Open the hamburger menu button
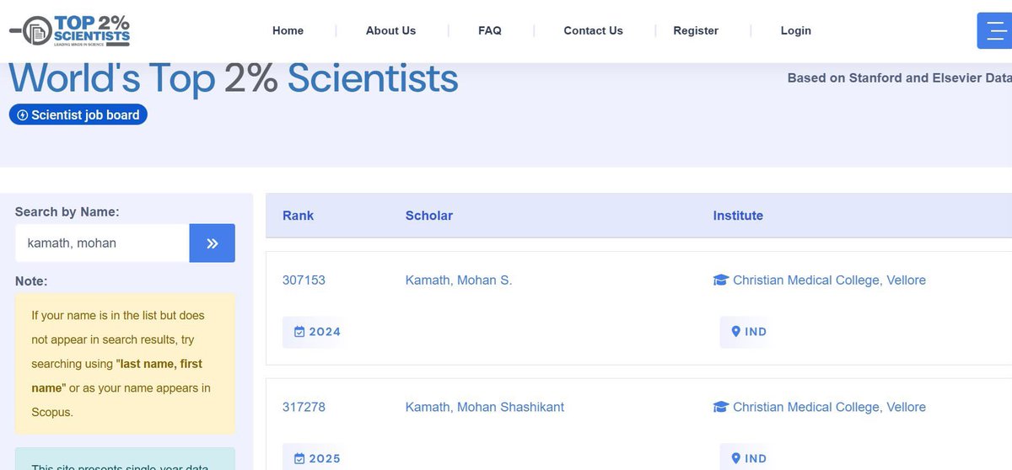The image size is (1012, 470). pyautogui.click(x=994, y=31)
